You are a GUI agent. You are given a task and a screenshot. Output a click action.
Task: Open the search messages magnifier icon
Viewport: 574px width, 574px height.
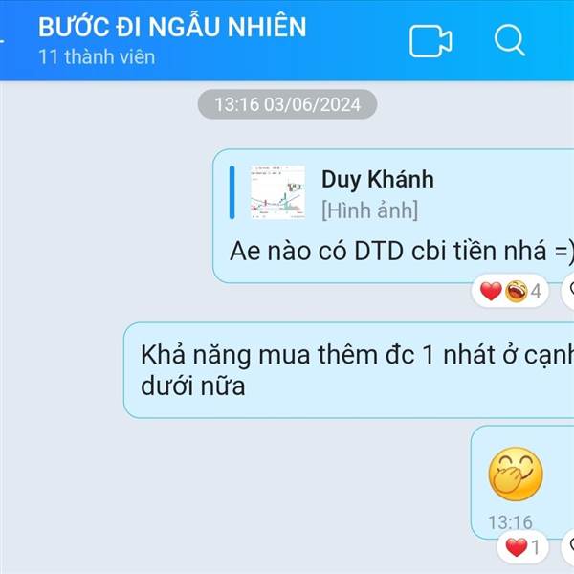point(510,40)
